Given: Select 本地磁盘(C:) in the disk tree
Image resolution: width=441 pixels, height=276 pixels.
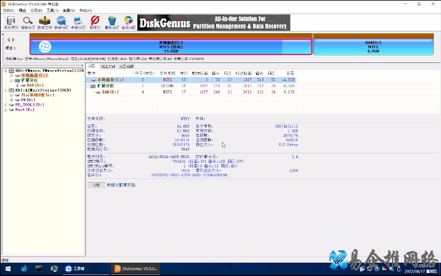Looking at the screenshot, I should [x=34, y=75].
